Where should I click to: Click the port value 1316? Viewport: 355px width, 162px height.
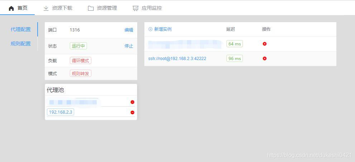click(75, 30)
